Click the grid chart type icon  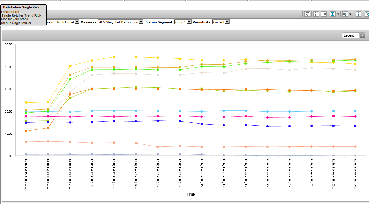pyautogui.click(x=345, y=14)
